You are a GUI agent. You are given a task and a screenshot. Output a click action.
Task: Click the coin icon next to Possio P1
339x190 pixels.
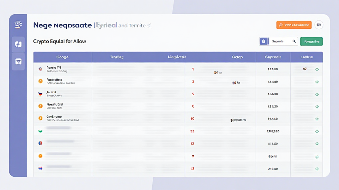pos(40,69)
